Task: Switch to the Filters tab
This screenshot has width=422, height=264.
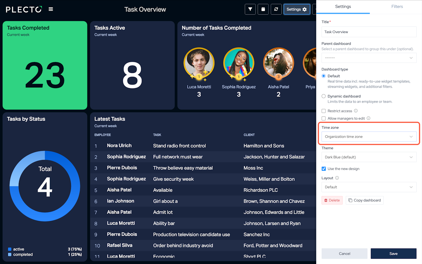Action: (x=397, y=7)
